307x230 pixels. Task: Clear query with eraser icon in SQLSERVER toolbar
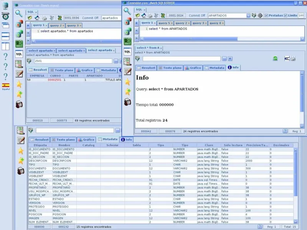[144, 15]
